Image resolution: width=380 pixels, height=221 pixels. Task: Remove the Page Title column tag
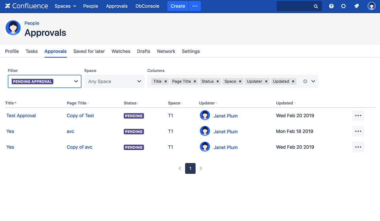[x=195, y=81]
